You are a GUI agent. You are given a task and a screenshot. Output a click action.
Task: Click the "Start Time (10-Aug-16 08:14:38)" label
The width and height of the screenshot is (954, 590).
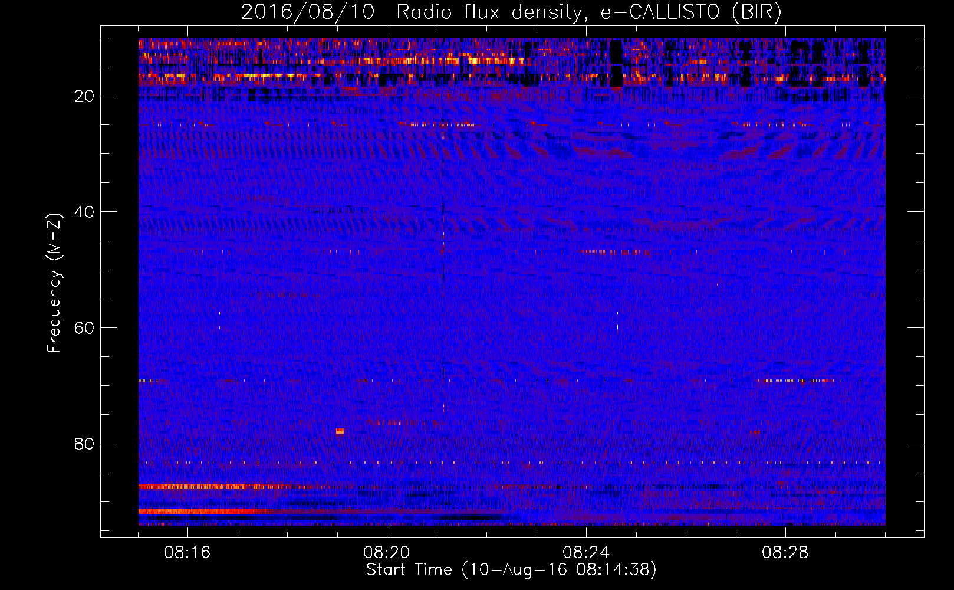click(511, 570)
